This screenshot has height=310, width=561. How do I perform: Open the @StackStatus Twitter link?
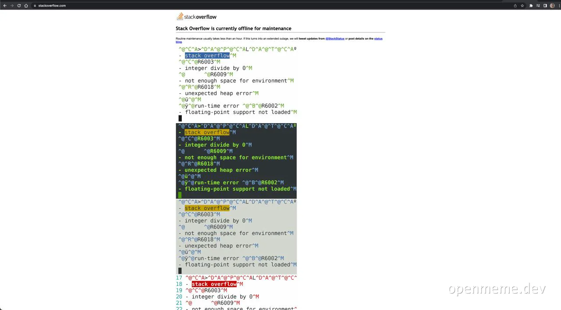[335, 39]
